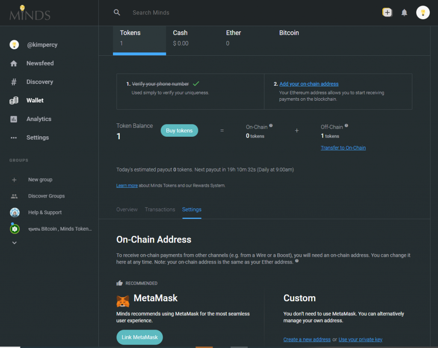Open the user avatar menu
This screenshot has height=348, width=438.
coord(423,12)
